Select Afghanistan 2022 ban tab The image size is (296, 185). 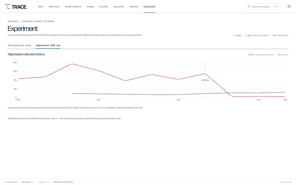48,46
